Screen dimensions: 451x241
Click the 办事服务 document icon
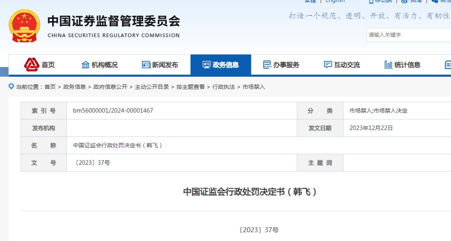(267, 65)
